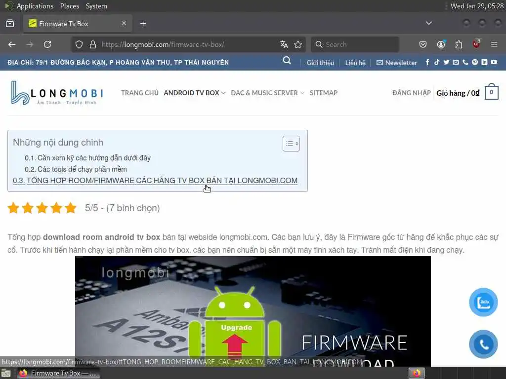Open the Applications menu

click(x=35, y=6)
